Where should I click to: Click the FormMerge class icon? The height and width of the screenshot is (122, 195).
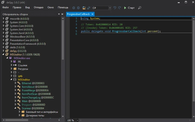(19, 90)
